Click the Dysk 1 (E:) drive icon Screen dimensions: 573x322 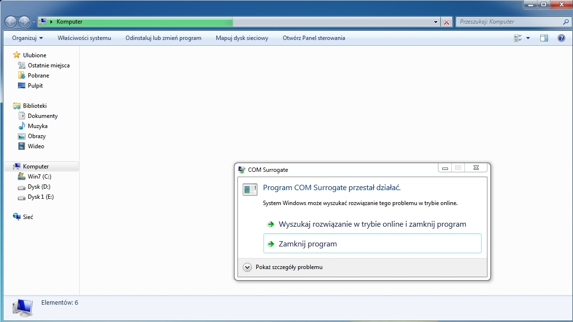(x=22, y=197)
